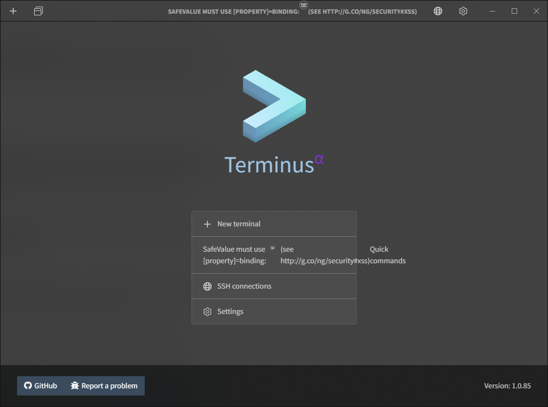This screenshot has height=407, width=548.
Task: Click the keyboard icon in the title bar warning
Action: [303, 5]
